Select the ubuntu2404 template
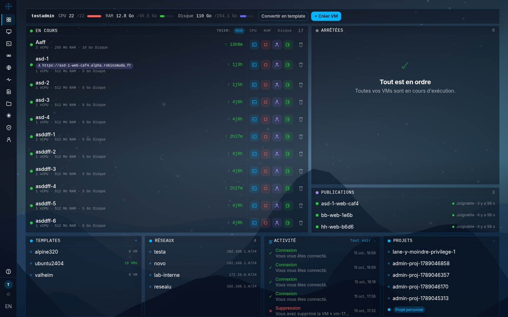This screenshot has height=317, width=508. pyautogui.click(x=84, y=263)
